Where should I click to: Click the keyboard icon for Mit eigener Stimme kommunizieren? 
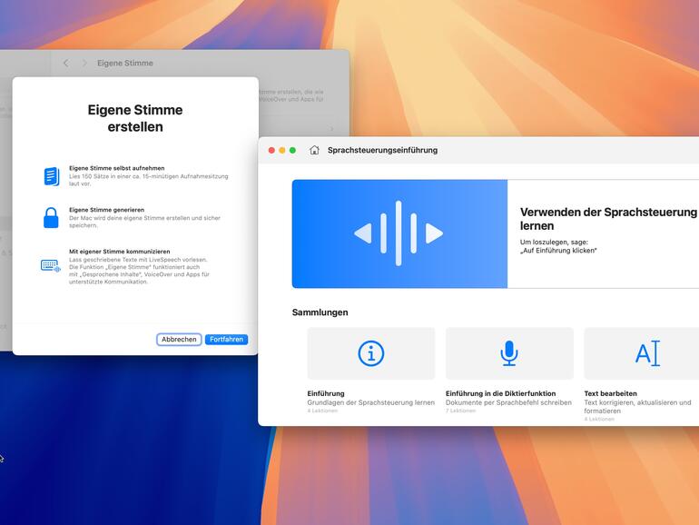click(50, 266)
